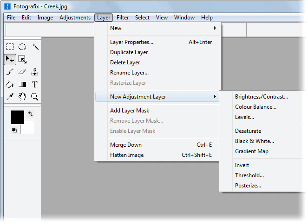Select the Text tool
Image resolution: width=308 pixels, height=224 pixels.
point(34,84)
